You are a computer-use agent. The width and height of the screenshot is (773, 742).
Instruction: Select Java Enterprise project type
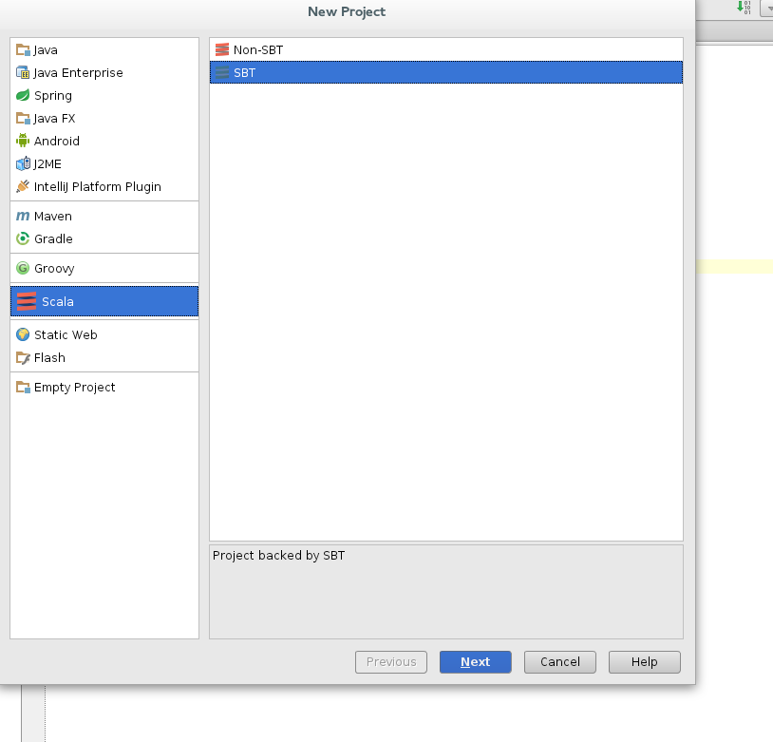pyautogui.click(x=79, y=72)
